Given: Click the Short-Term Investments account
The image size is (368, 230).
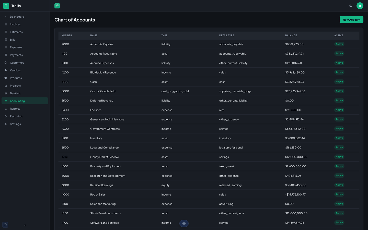Looking at the screenshot, I should click(106, 213).
